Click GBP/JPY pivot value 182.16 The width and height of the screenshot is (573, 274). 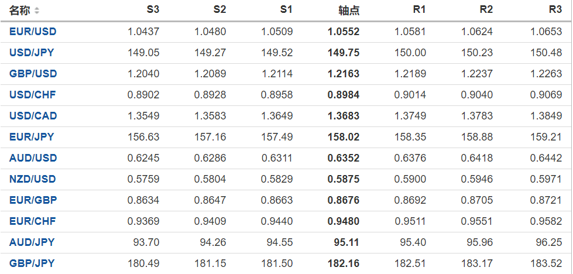click(344, 263)
